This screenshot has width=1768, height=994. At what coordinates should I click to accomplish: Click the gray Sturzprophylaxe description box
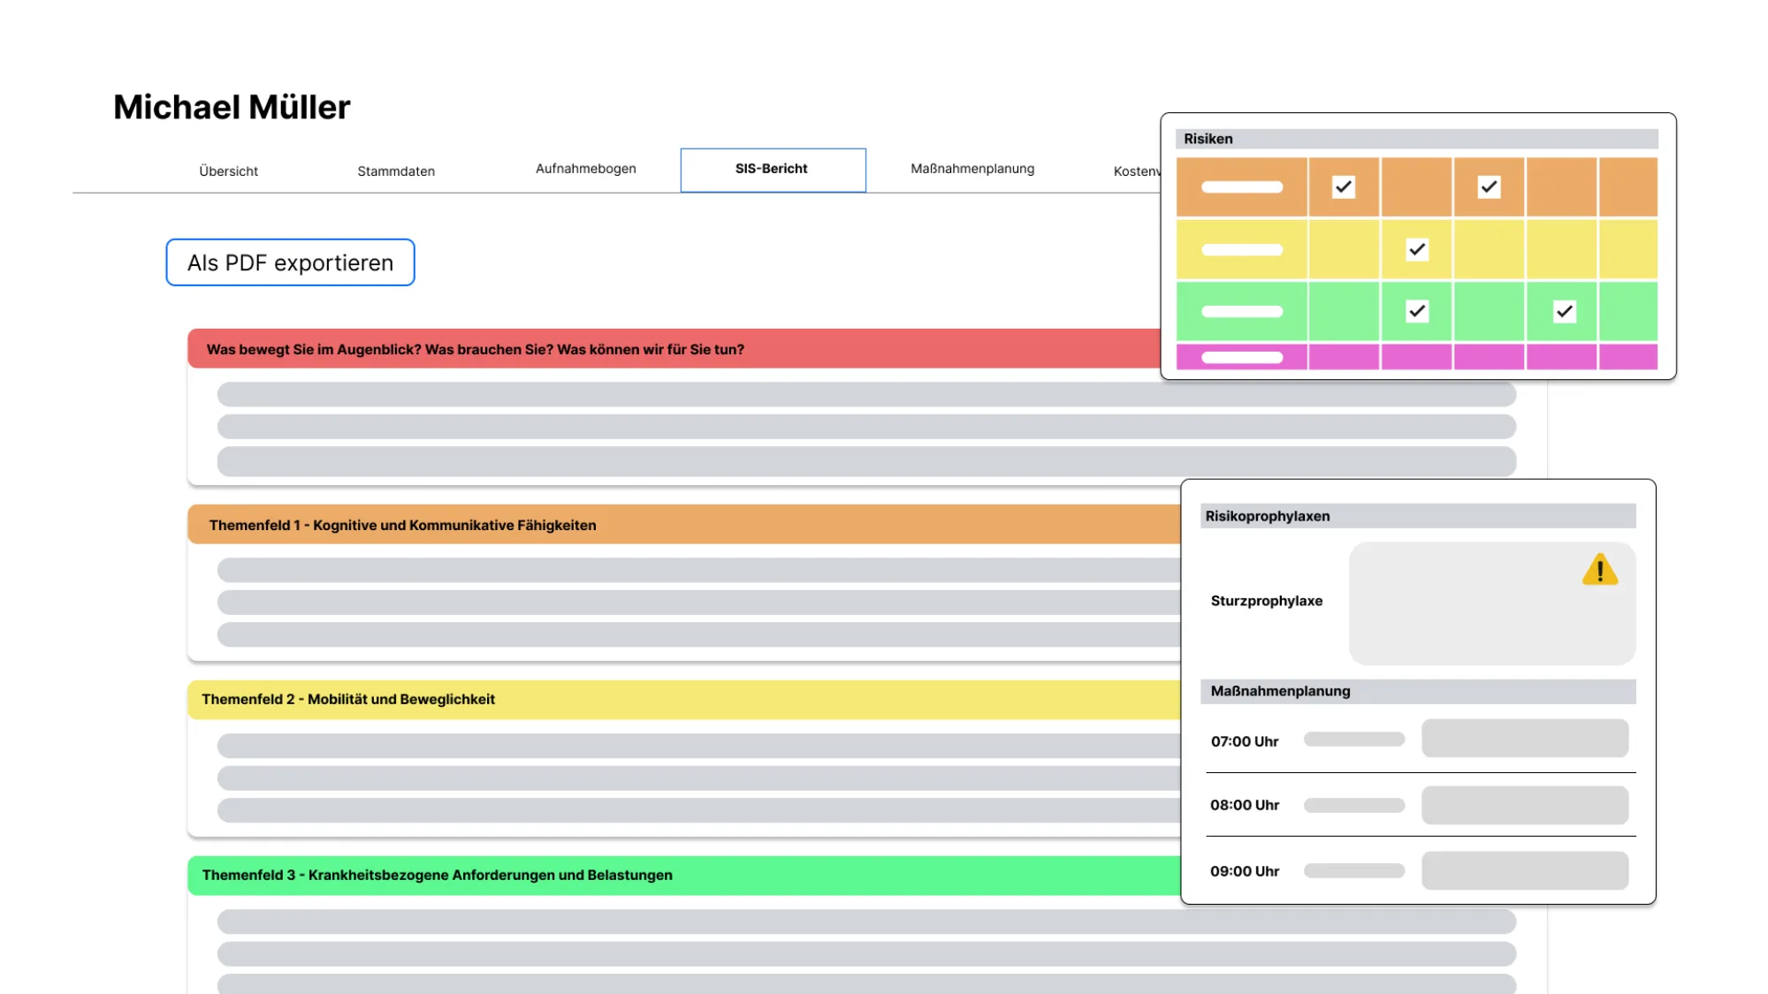point(1492,603)
